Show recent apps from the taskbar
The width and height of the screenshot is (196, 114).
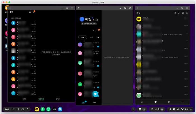pyautogui.click(x=18, y=109)
